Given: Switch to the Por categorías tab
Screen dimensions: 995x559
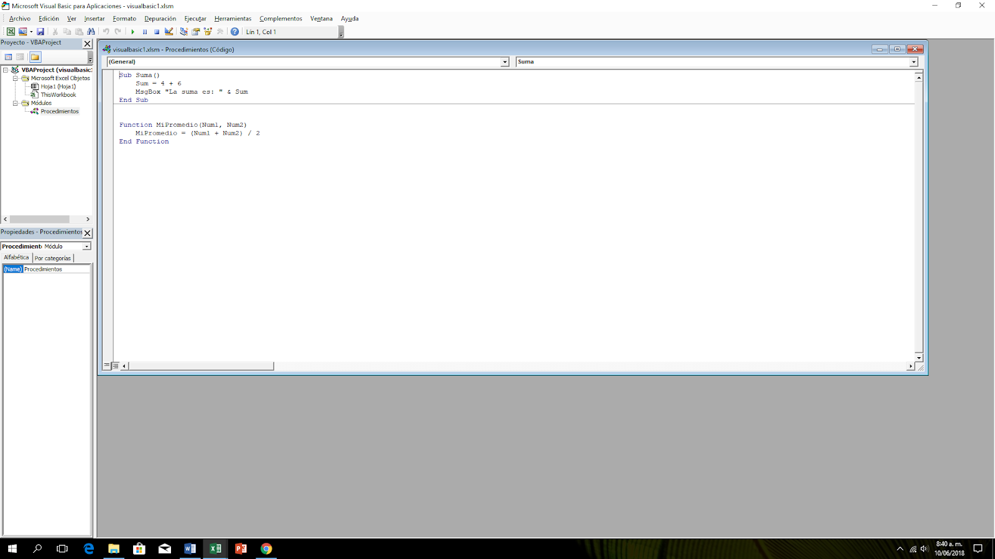Looking at the screenshot, I should [x=53, y=257].
